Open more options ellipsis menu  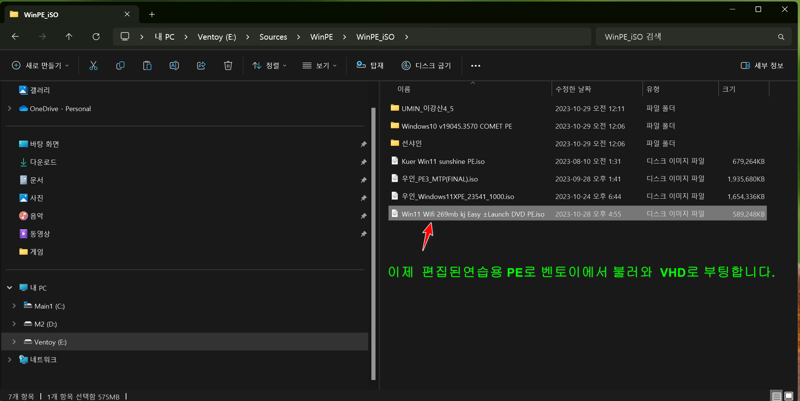click(475, 65)
